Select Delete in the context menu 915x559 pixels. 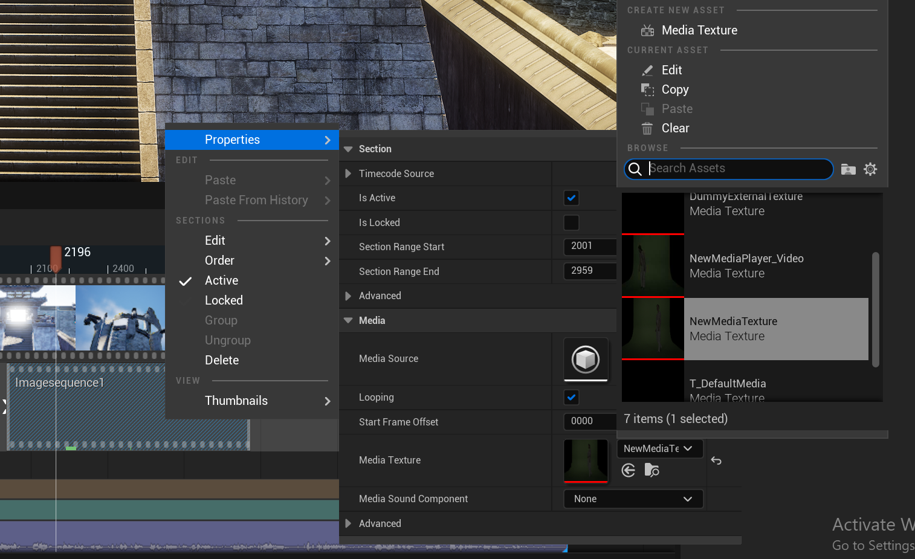pyautogui.click(x=222, y=360)
